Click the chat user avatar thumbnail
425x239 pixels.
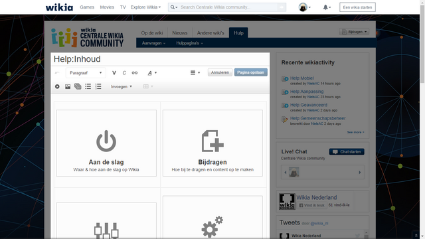click(294, 173)
